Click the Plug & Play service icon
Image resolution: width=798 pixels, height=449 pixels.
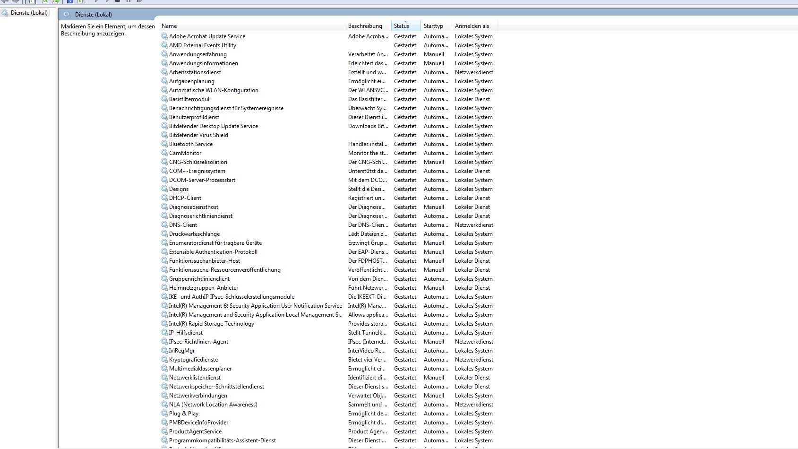pyautogui.click(x=164, y=414)
